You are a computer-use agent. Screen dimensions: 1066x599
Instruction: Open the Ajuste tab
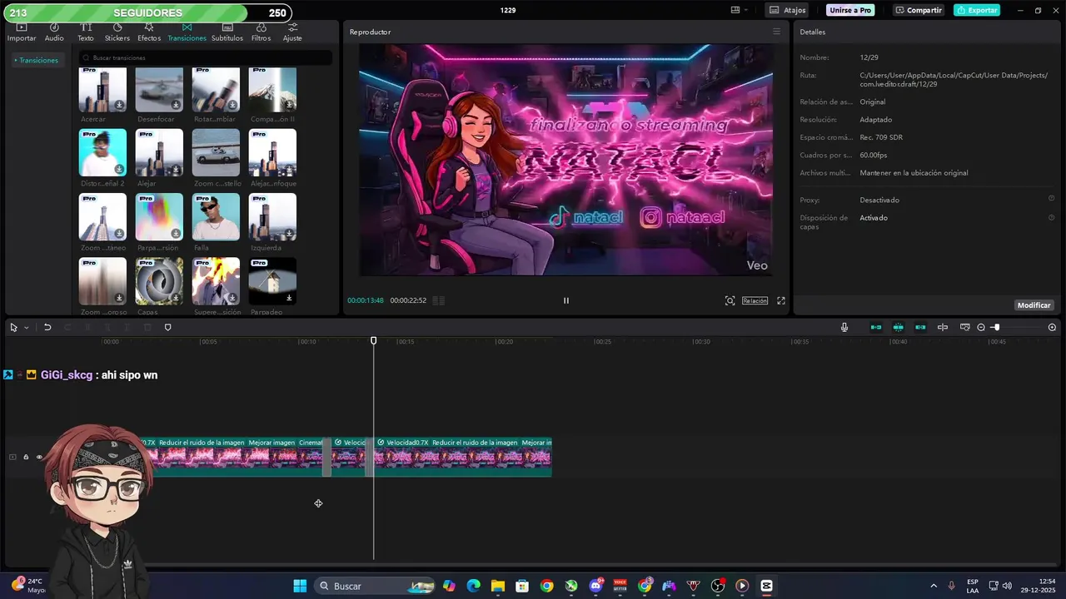click(x=292, y=32)
